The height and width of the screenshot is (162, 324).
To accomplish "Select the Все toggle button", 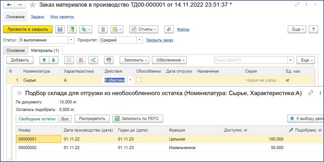I will pyautogui.click(x=65, y=119).
